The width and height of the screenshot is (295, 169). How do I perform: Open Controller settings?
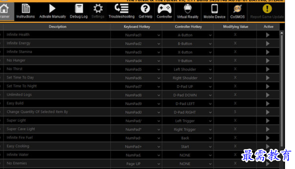164,11
